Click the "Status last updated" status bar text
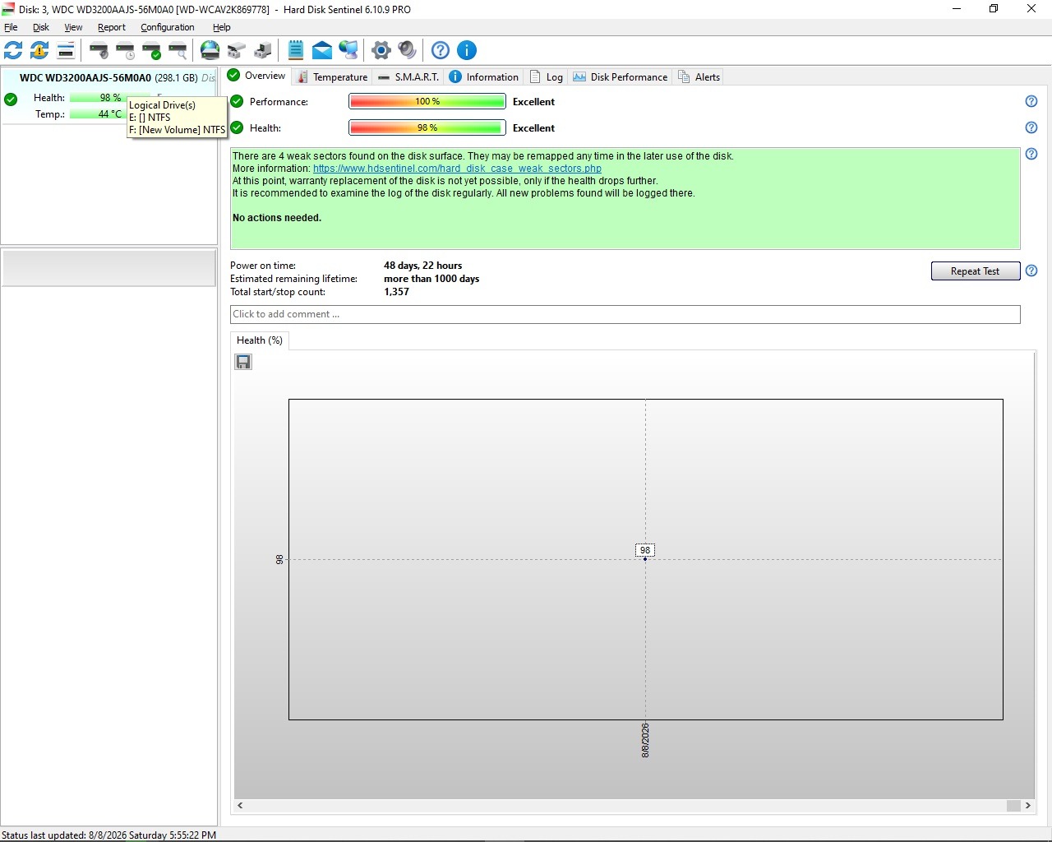The height and width of the screenshot is (842, 1052). (x=109, y=835)
